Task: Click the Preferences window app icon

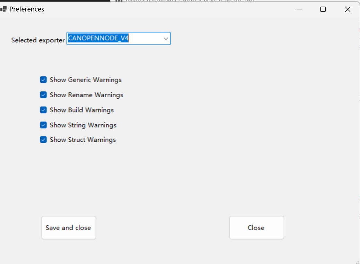Action: [3, 9]
